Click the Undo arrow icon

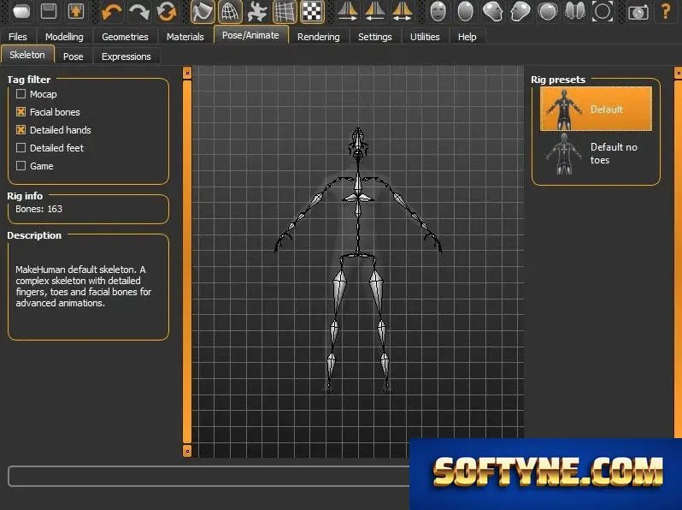[112, 11]
